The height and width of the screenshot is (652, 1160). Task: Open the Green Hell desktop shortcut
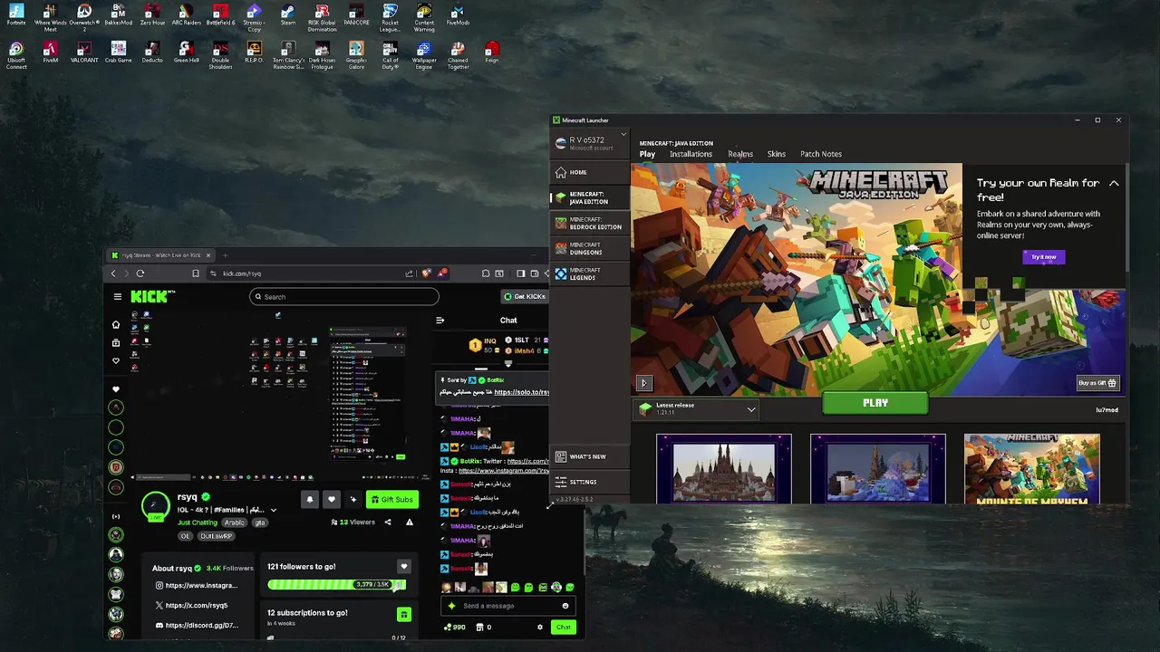(186, 53)
